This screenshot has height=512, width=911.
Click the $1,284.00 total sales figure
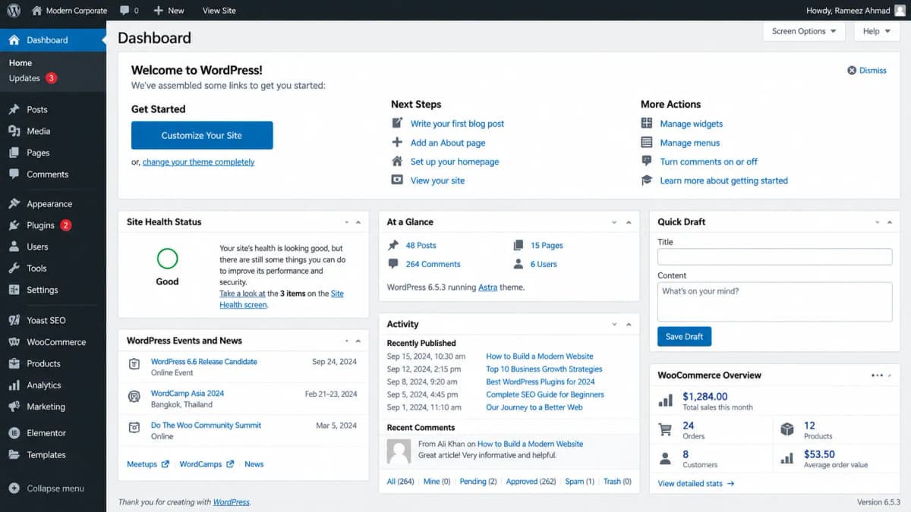(705, 396)
